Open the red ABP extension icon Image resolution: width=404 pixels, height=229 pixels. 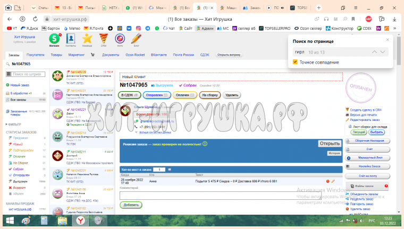[x=369, y=19]
